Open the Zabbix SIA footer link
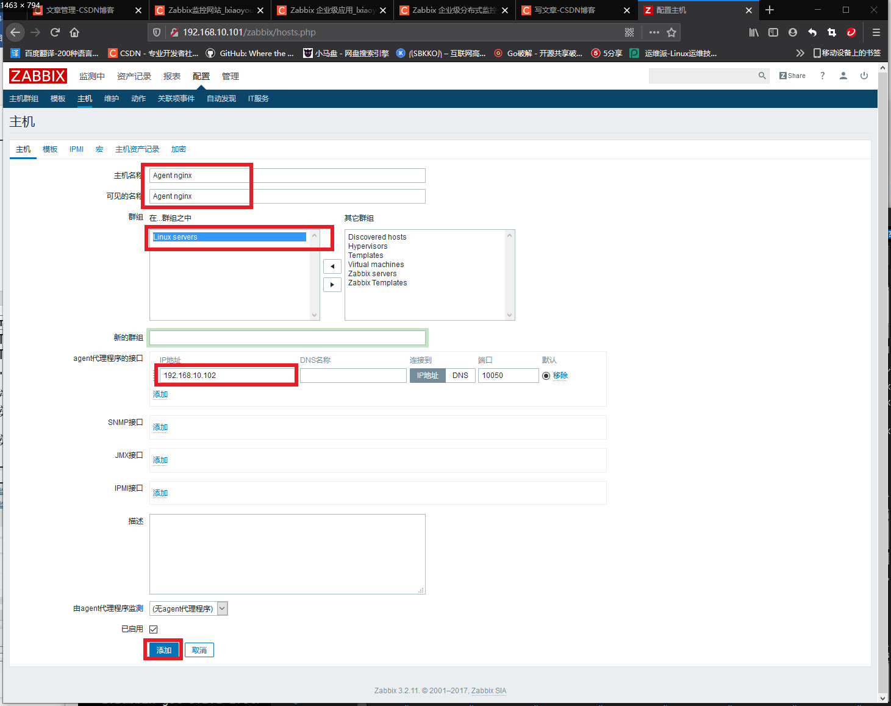Viewport: 891px width, 706px height. [x=488, y=691]
